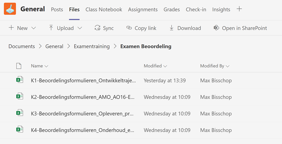Open the Modified By column dropdown

click(x=227, y=66)
